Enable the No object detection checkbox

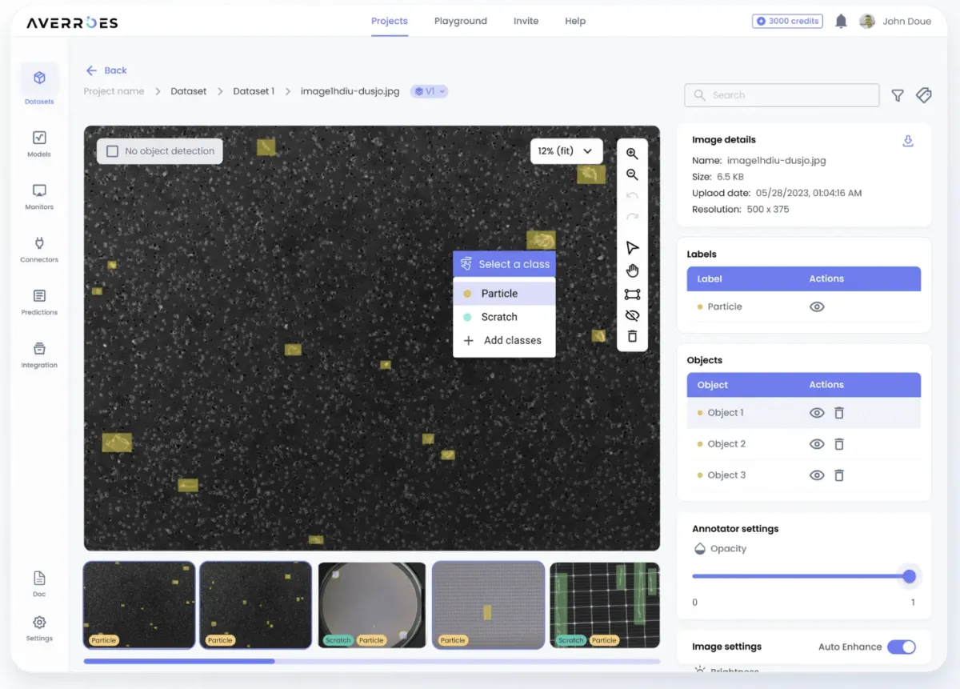pos(113,151)
